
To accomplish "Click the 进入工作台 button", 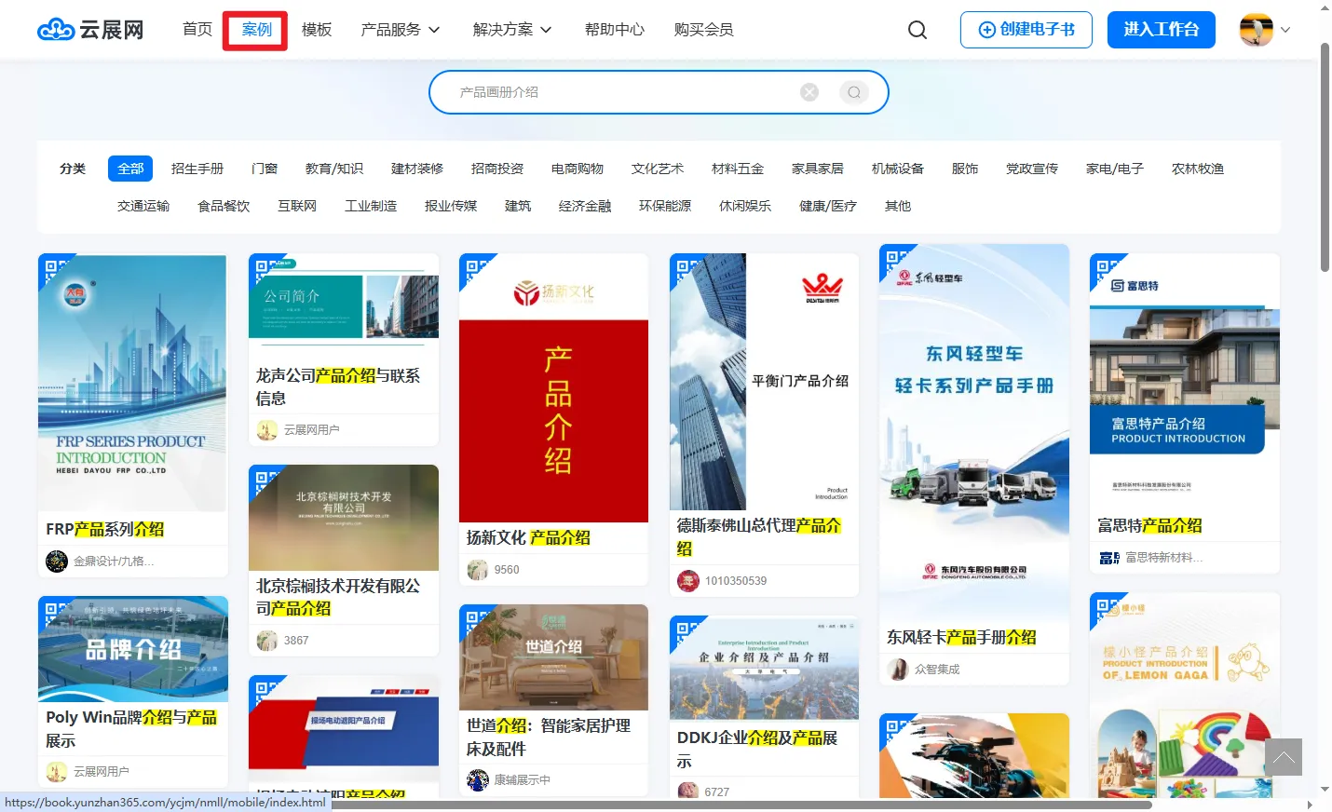I will click(x=1162, y=30).
